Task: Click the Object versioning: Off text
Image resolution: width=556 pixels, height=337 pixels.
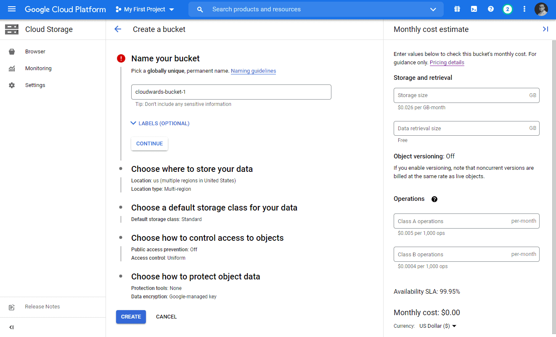Action: (424, 156)
